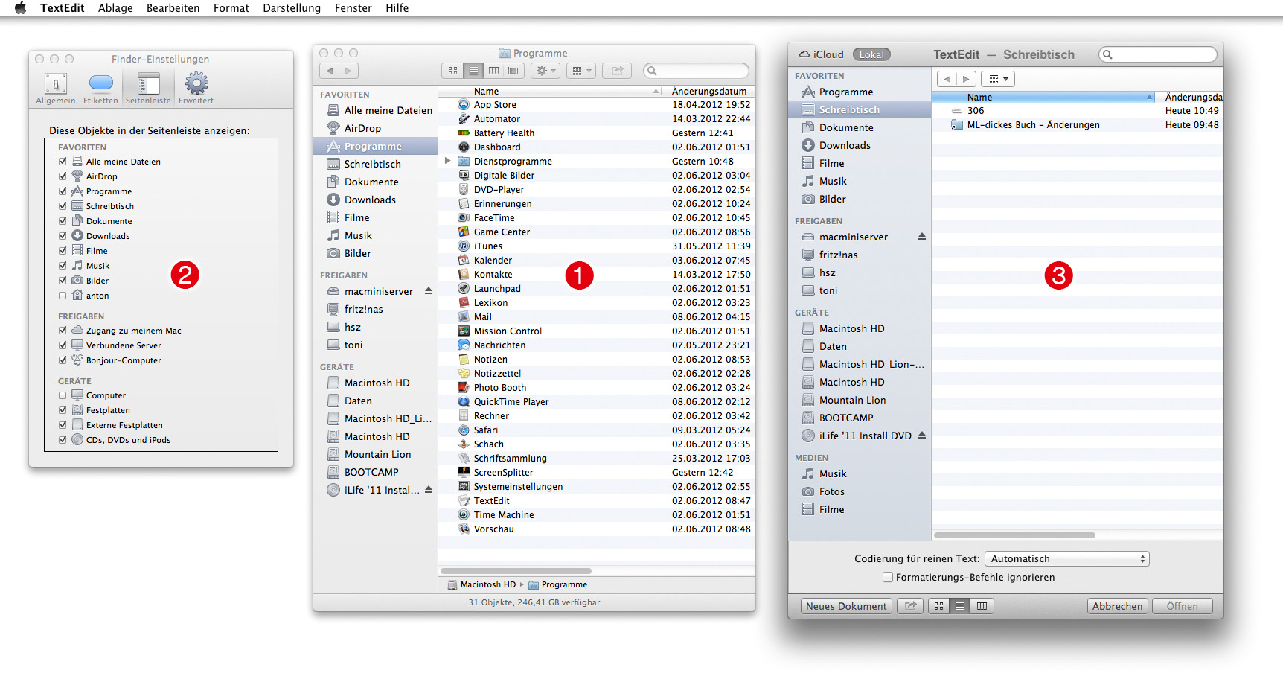This screenshot has height=676, width=1283.
Task: Switch Finder to Cover Flow view
Action: coord(514,71)
